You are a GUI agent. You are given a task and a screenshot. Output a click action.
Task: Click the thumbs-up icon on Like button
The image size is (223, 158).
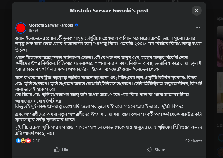pyautogui.click(x=57, y=149)
